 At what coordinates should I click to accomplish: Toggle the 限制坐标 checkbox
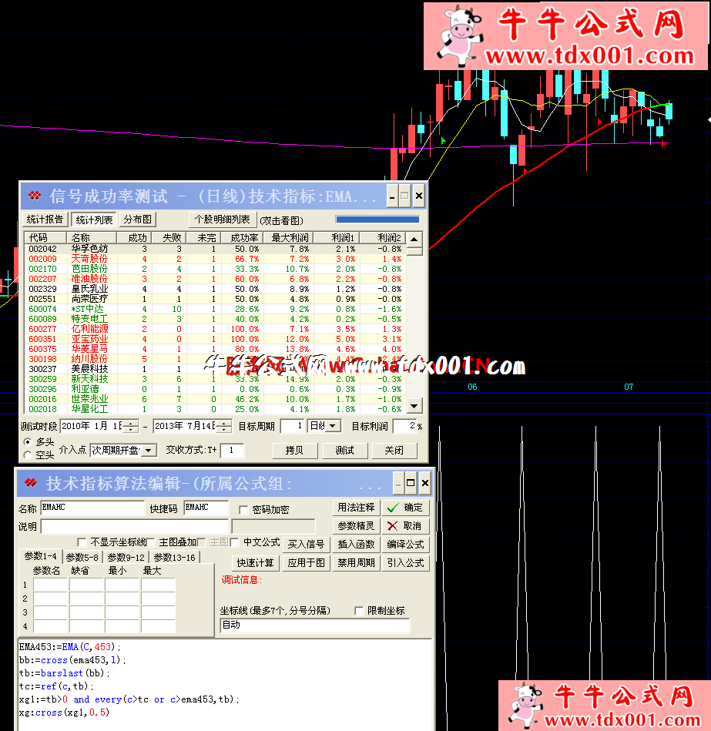click(x=359, y=611)
